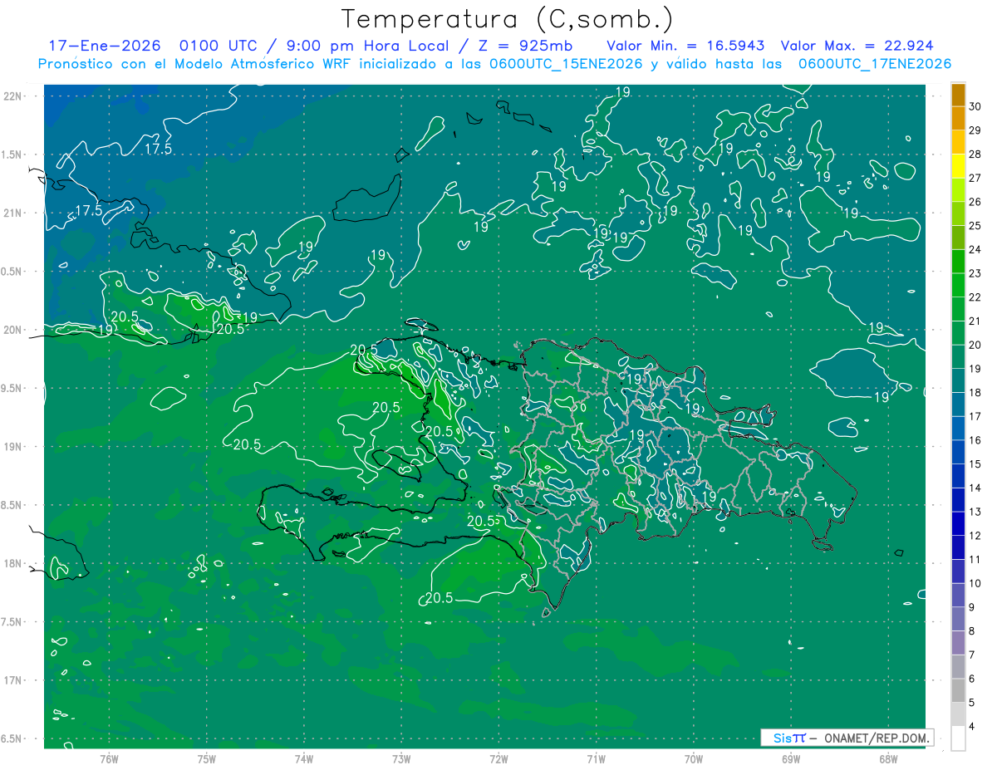
Task: Select the valid-until time '0600UTC_17ENE2026'
Action: 874,64
